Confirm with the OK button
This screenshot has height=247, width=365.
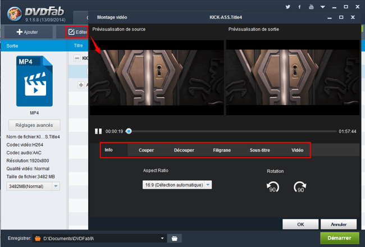300,224
